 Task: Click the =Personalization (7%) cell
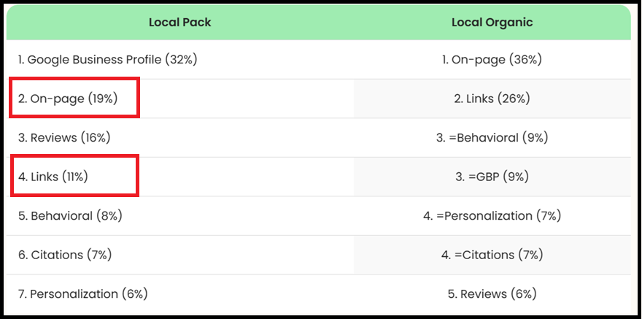click(x=492, y=216)
